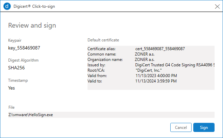The height and width of the screenshot is (138, 223).
Task: Click the Valid to: field label
Action: 95,81
